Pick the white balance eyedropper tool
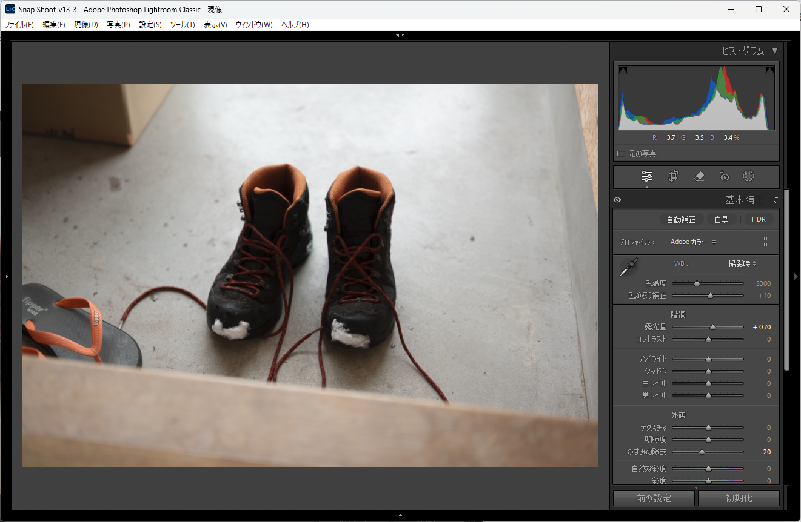 pos(628,267)
